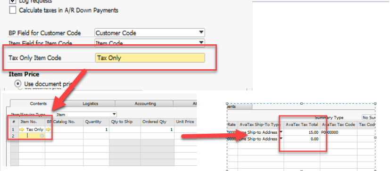Screen dimensions: 390x171
Task: Open the golden link arrow beside Tax Only item
Action: (22, 130)
